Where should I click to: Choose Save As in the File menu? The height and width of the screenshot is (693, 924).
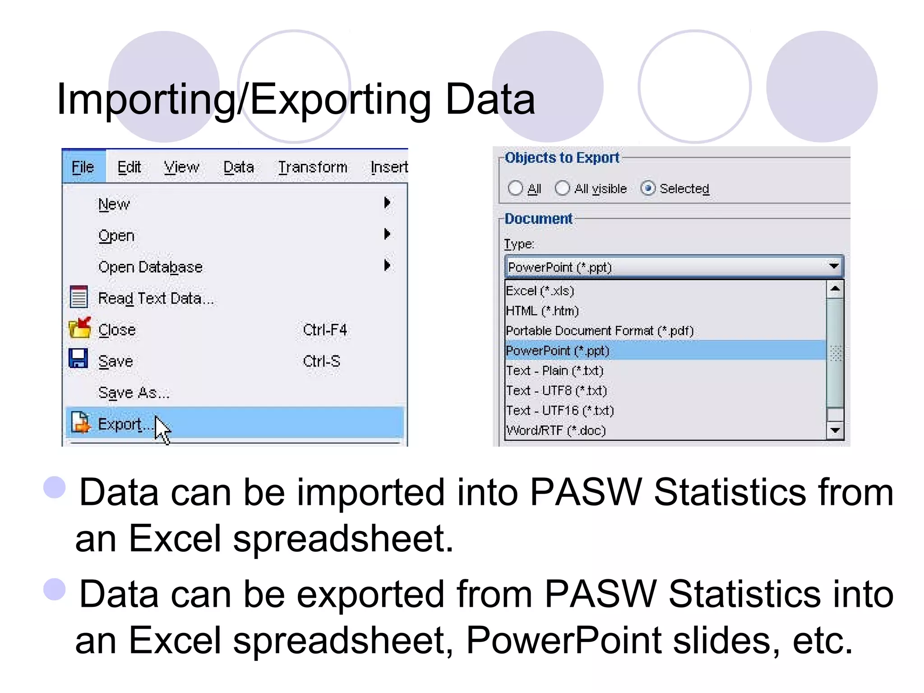[235, 392]
